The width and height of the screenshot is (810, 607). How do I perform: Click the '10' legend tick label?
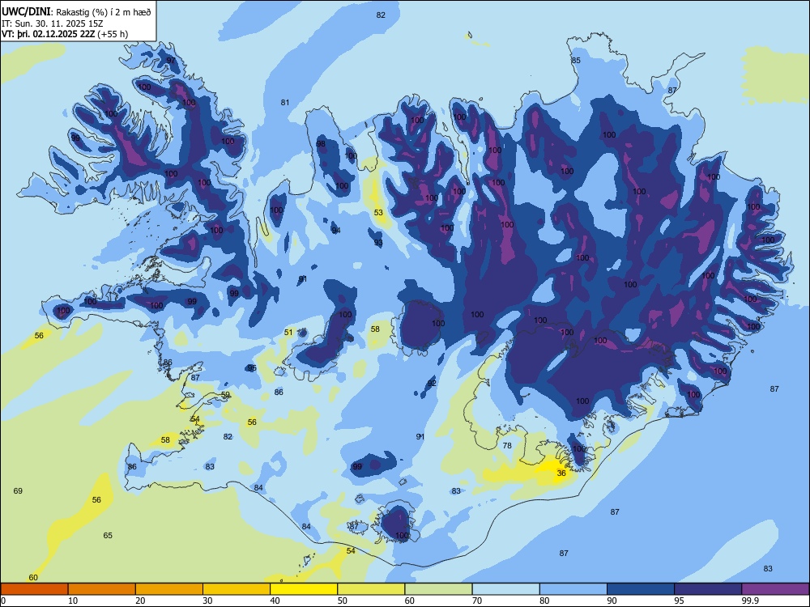[x=73, y=601]
